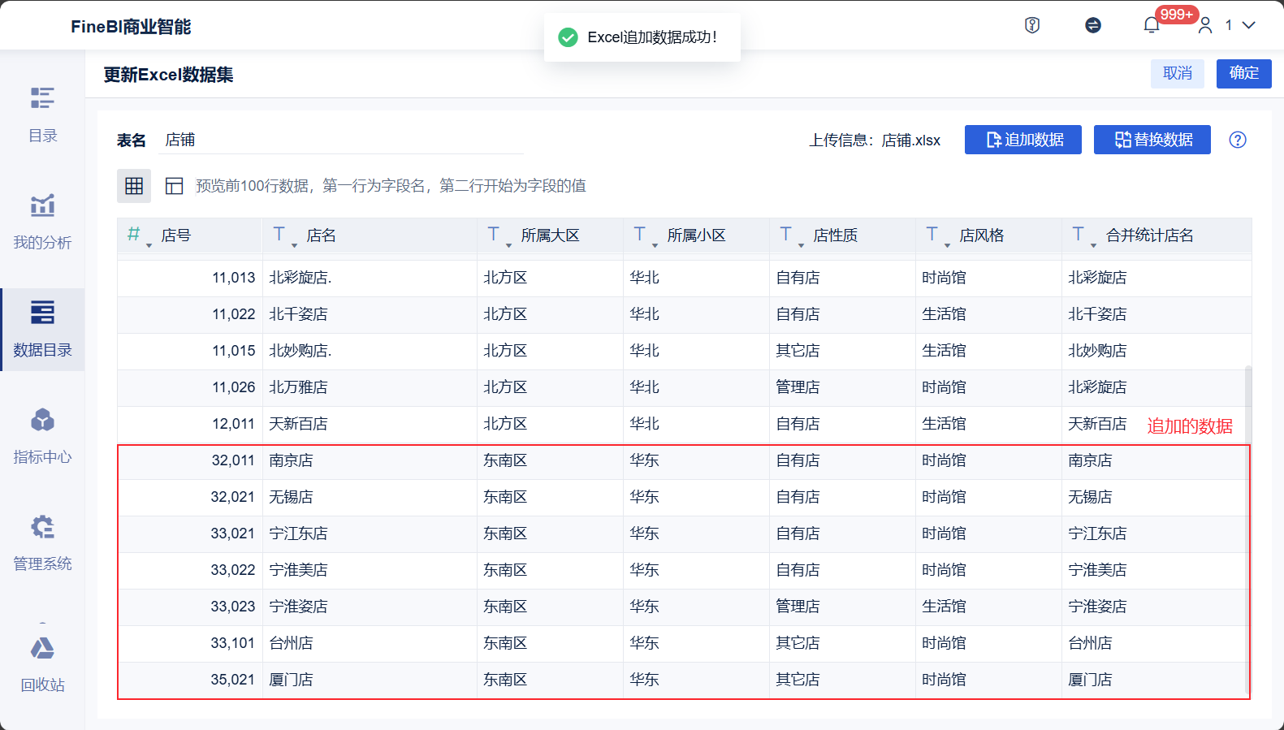This screenshot has height=730, width=1284.
Task: Click the 店号 numeric type icon
Action: [134, 234]
